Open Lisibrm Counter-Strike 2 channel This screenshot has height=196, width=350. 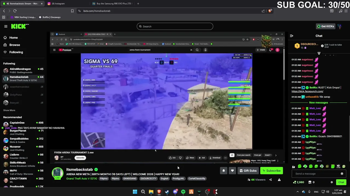pyautogui.click(x=24, y=156)
